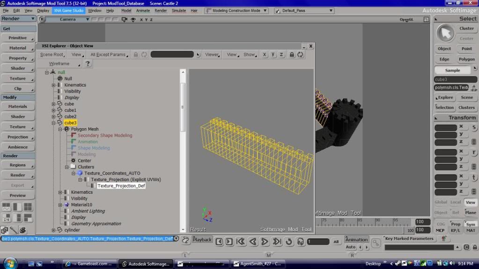Open Modeling Construction Mode dropdown
The height and width of the screenshot is (269, 479).
[x=237, y=11]
